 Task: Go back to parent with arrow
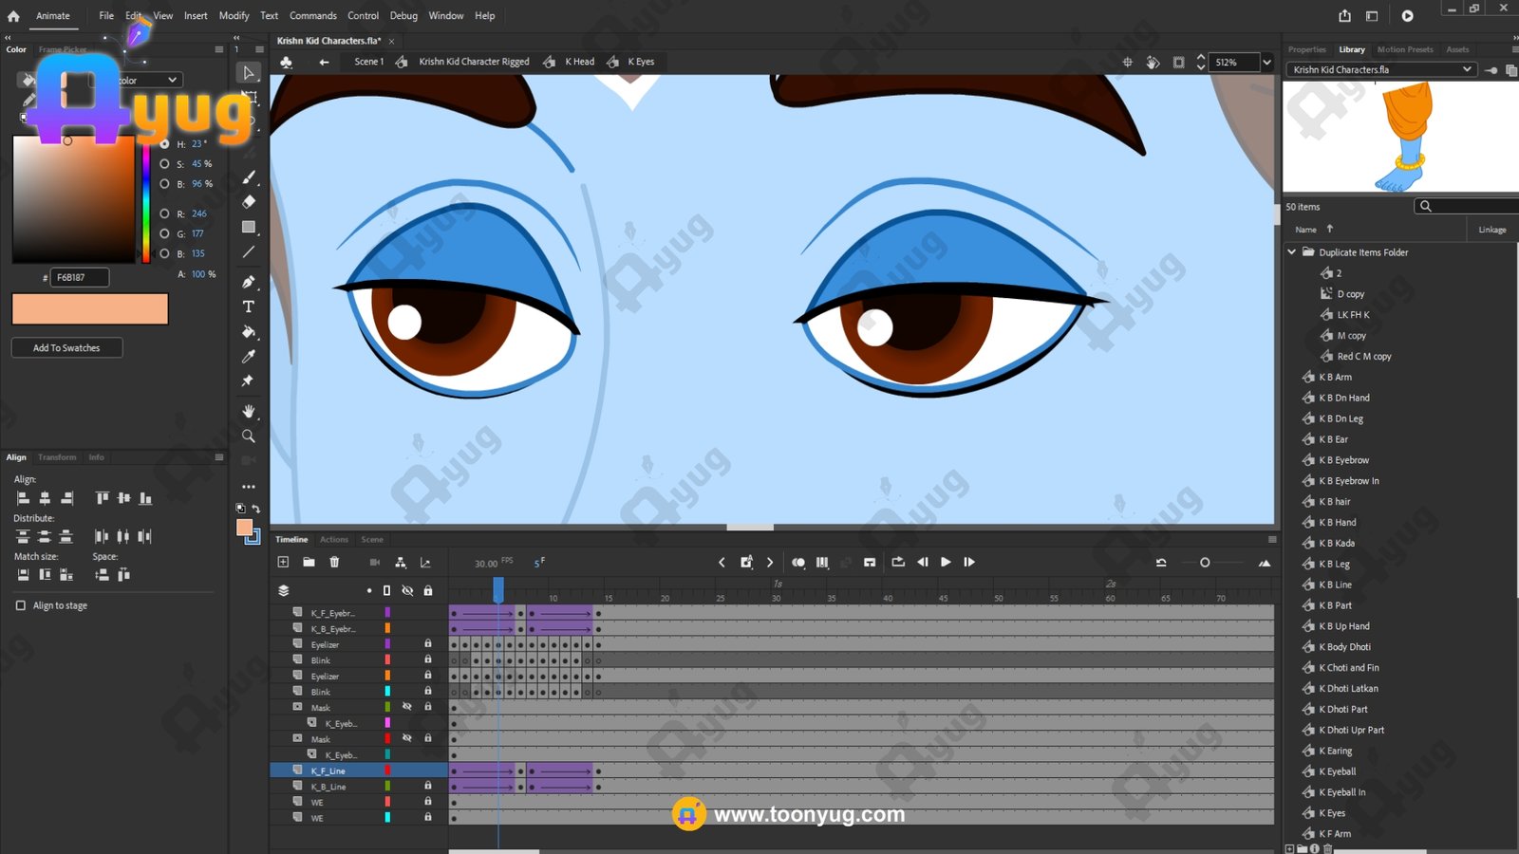324,62
